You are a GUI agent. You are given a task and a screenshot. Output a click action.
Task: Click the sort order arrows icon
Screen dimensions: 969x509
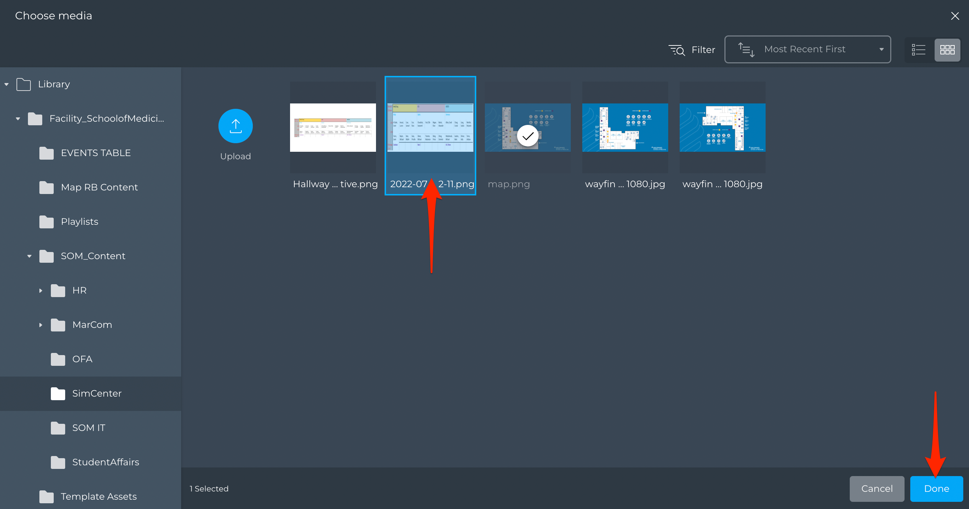pyautogui.click(x=746, y=50)
